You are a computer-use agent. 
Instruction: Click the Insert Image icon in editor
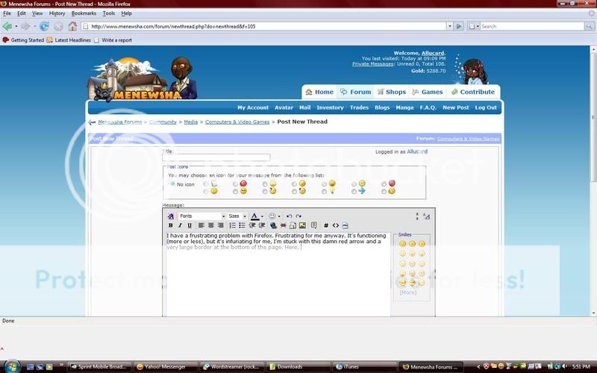click(x=302, y=225)
